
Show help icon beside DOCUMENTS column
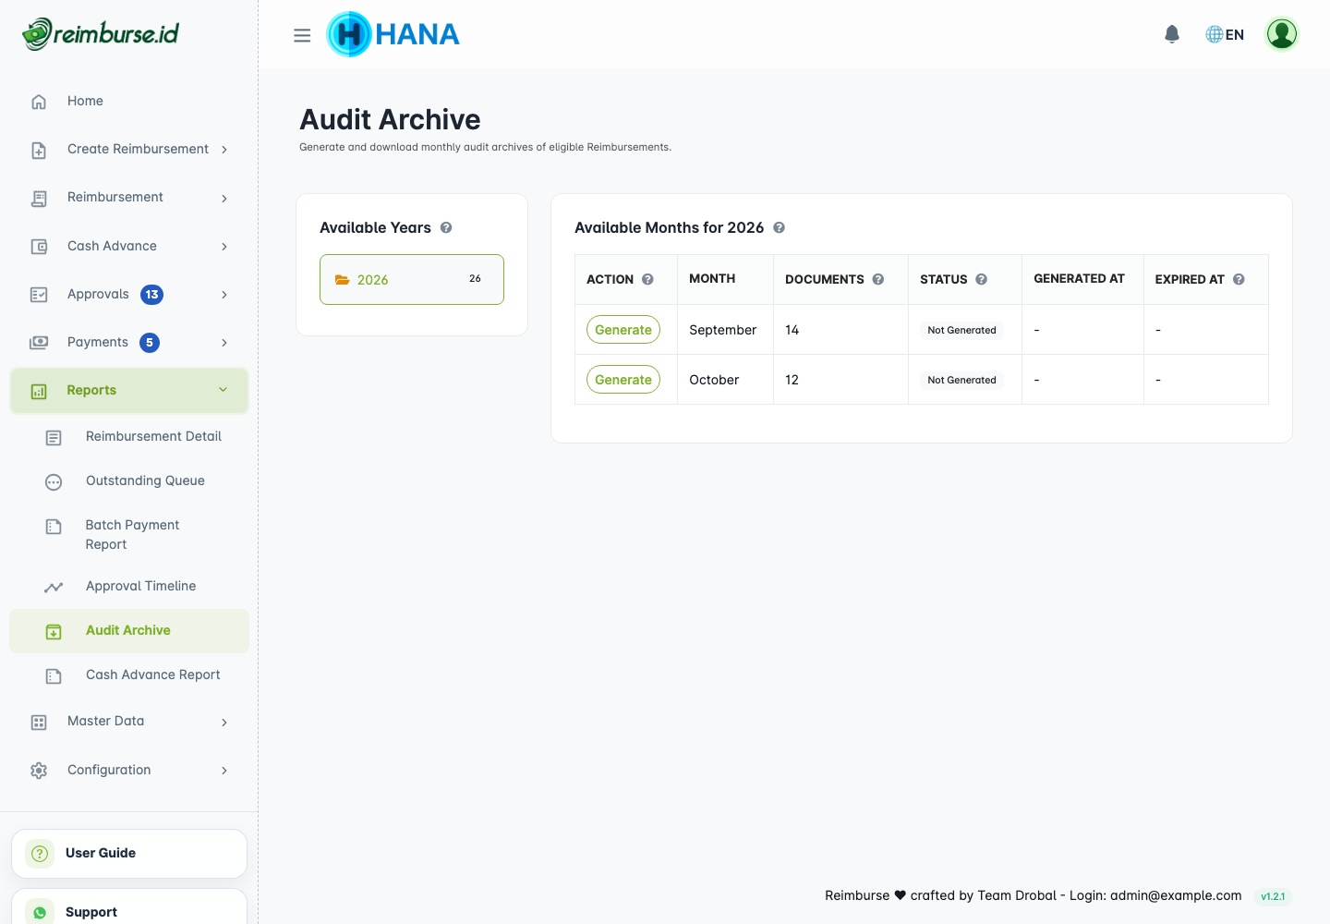click(x=878, y=279)
